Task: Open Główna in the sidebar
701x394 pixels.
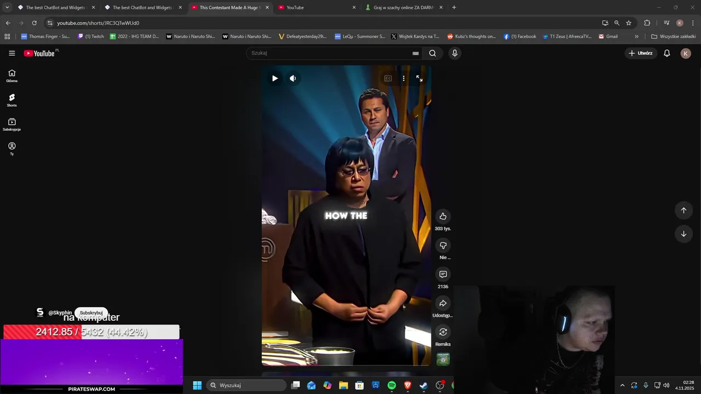Action: pos(12,76)
